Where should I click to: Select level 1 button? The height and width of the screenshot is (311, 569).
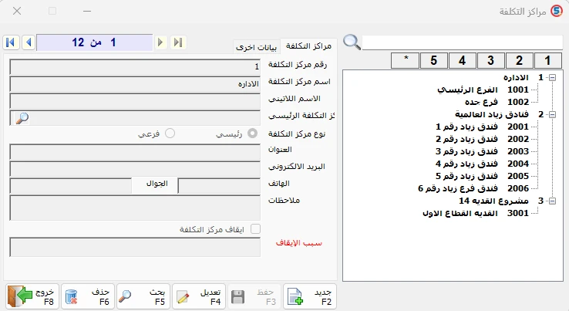(548, 60)
